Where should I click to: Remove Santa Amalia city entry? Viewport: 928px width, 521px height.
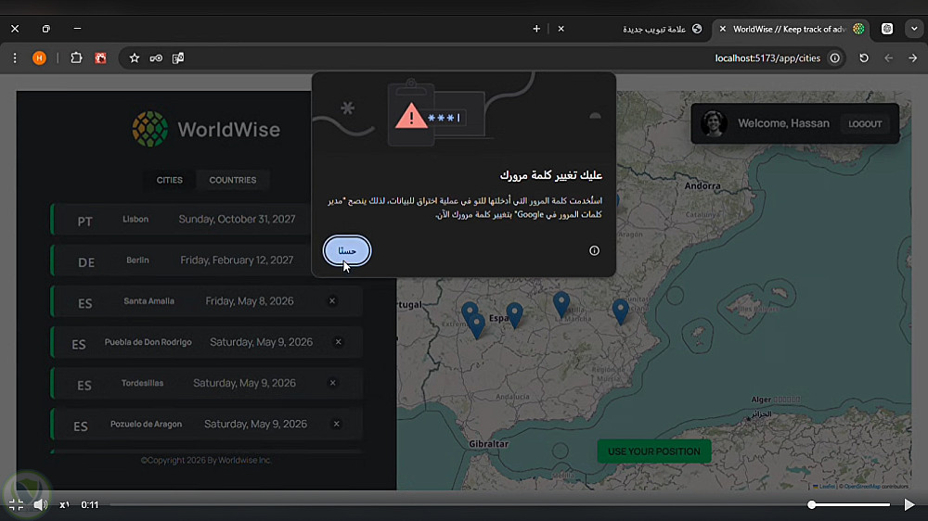click(332, 301)
